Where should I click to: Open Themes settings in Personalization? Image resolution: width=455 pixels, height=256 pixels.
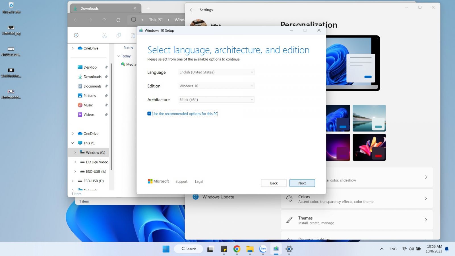[357, 220]
